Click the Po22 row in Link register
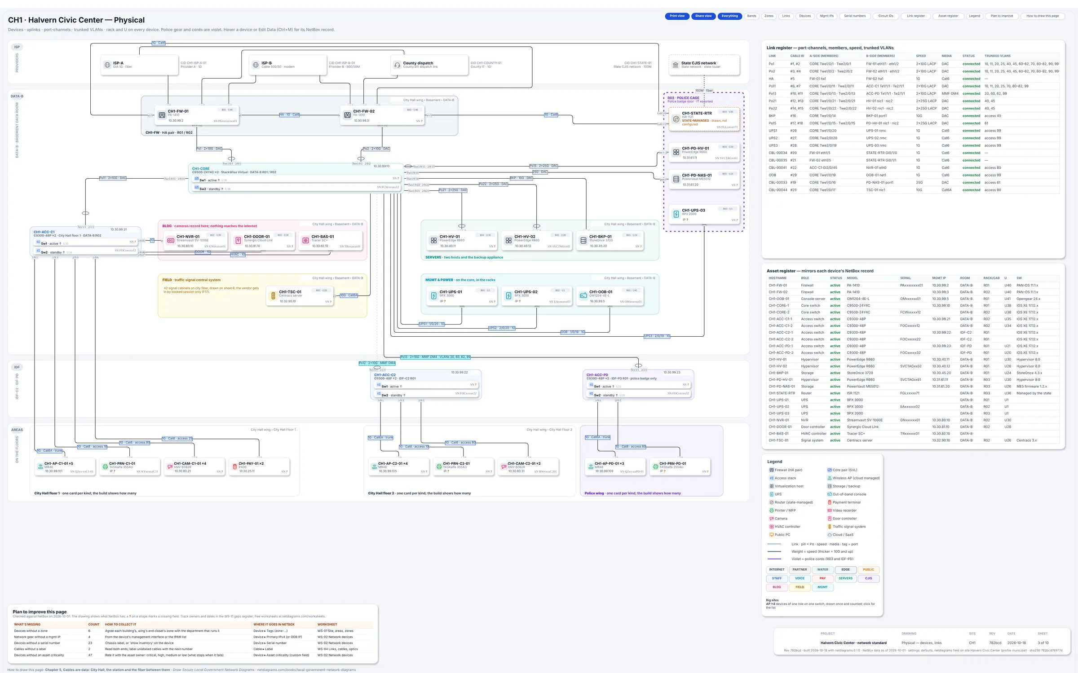Viewport: 1078px width, 673px height. [913, 108]
